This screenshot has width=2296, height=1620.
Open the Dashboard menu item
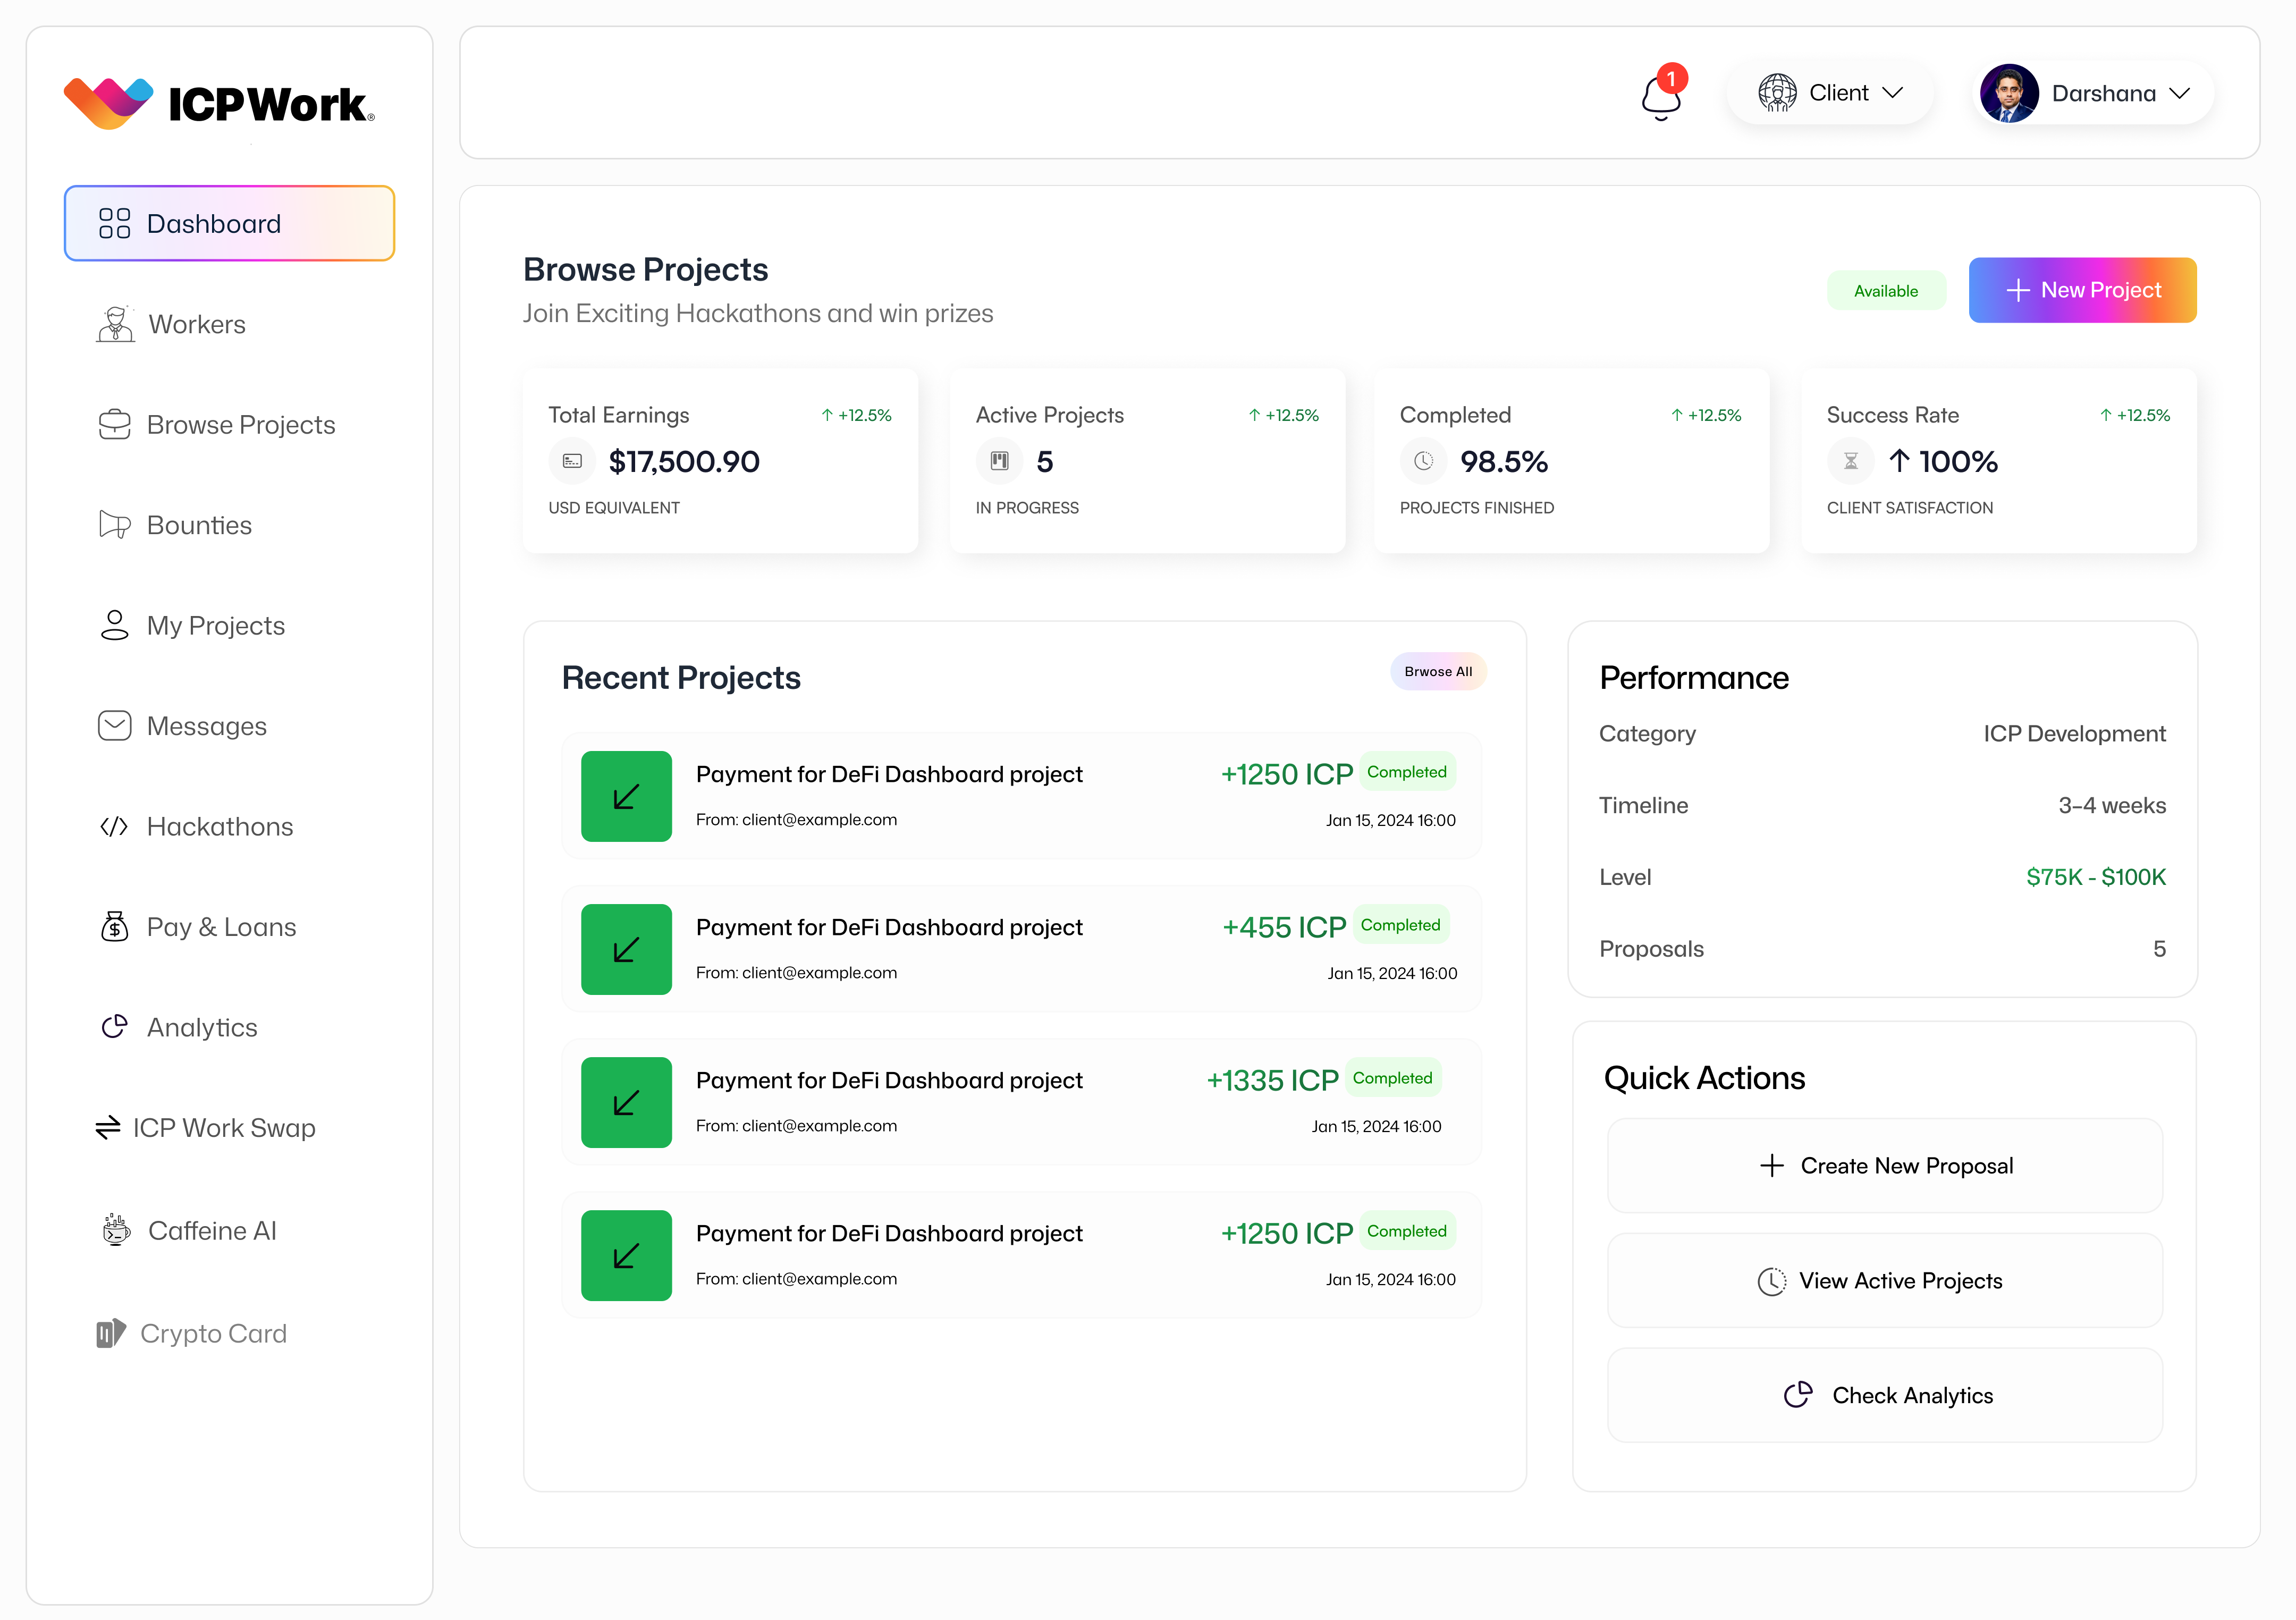[229, 223]
